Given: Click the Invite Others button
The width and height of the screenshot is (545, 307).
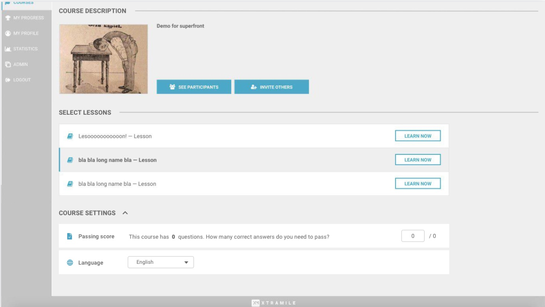Looking at the screenshot, I should [x=272, y=87].
